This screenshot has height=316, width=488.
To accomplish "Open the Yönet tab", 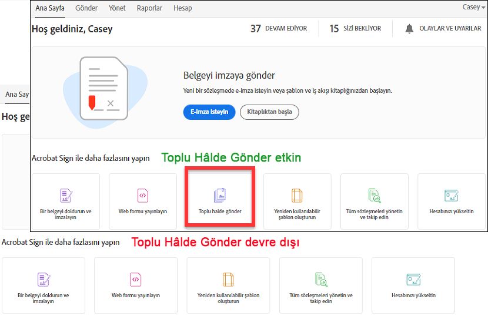I will click(117, 8).
